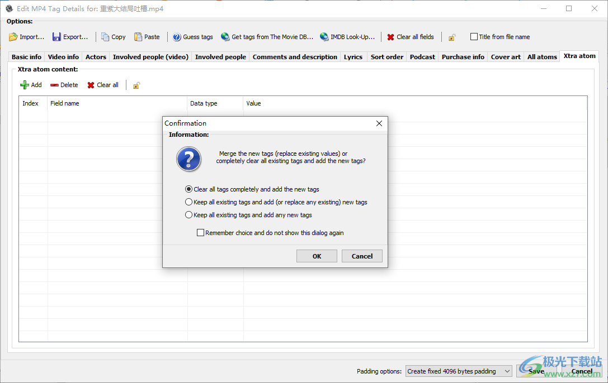Enable Title from file name checkbox
The image size is (608, 383).
(474, 37)
